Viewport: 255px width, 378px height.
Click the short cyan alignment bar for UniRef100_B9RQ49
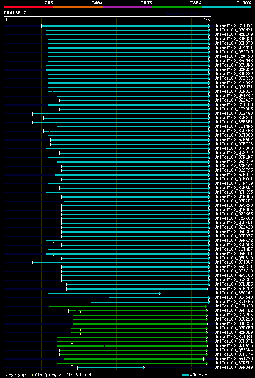tap(111, 368)
